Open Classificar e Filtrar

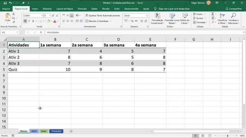coord(222,18)
